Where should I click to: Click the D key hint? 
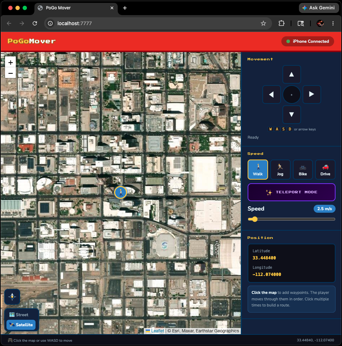290,129
